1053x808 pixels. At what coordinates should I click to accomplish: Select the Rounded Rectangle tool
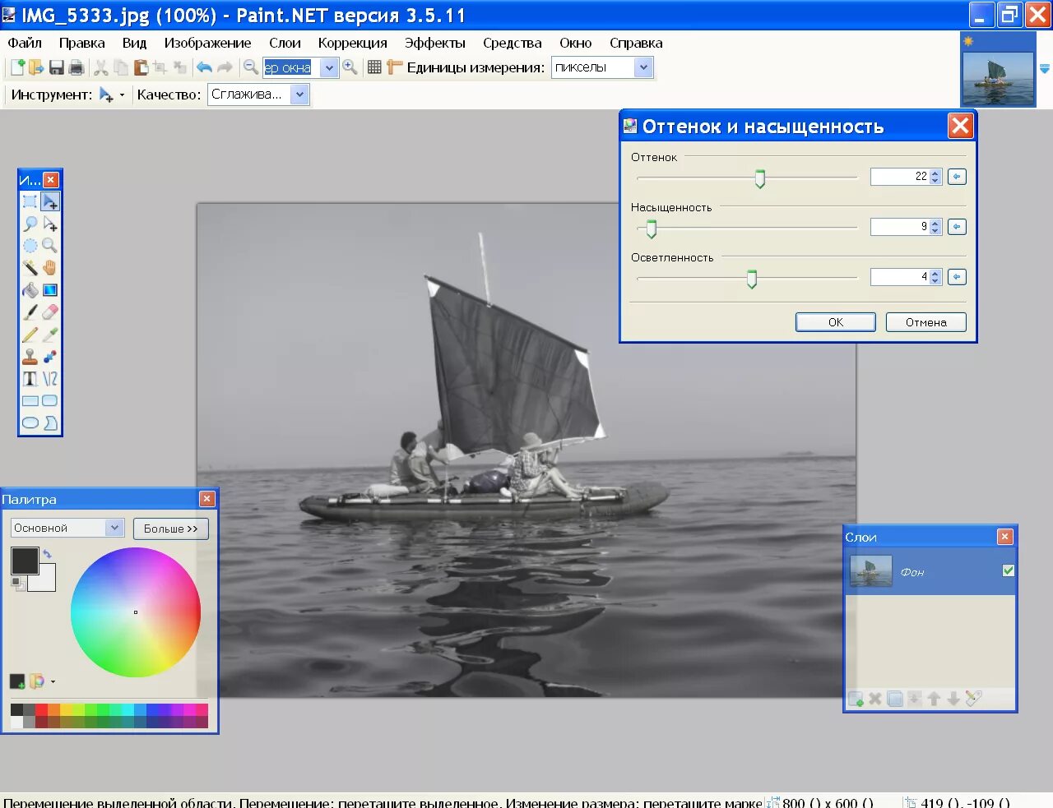(x=50, y=401)
